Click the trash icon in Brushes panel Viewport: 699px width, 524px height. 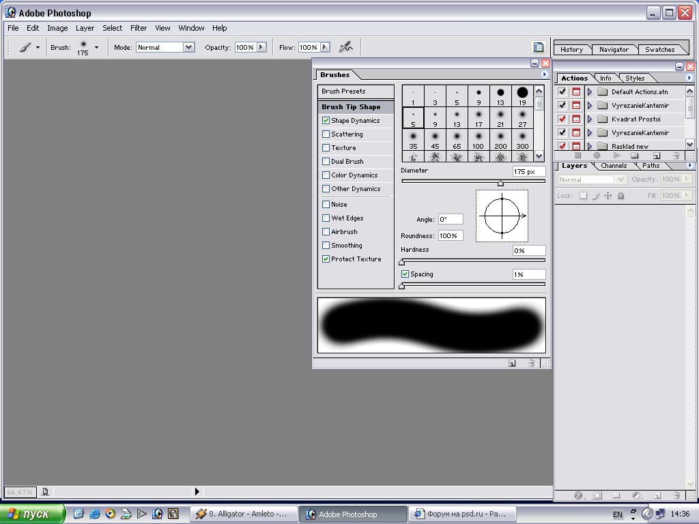[x=531, y=363]
